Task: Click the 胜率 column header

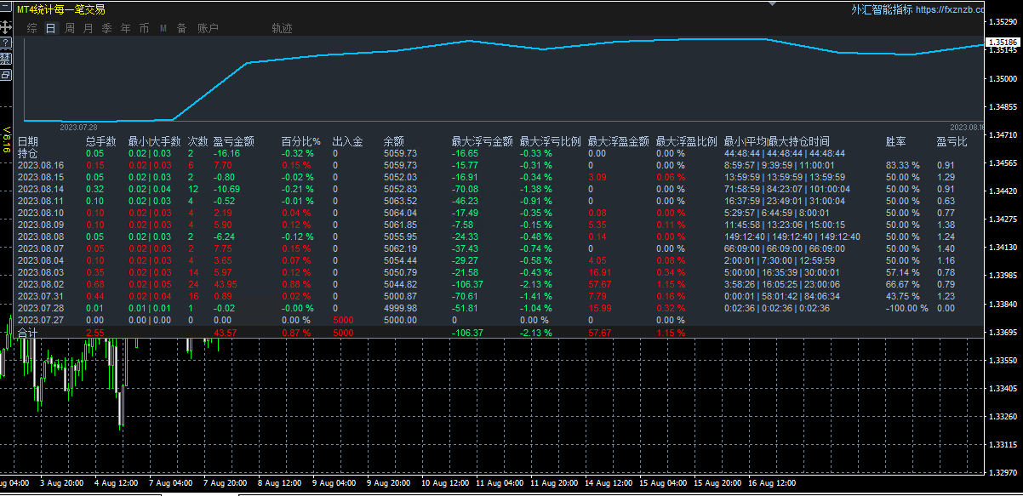Action: click(895, 141)
